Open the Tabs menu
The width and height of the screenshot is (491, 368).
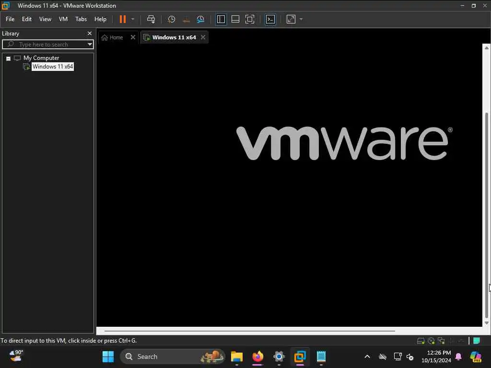[81, 19]
